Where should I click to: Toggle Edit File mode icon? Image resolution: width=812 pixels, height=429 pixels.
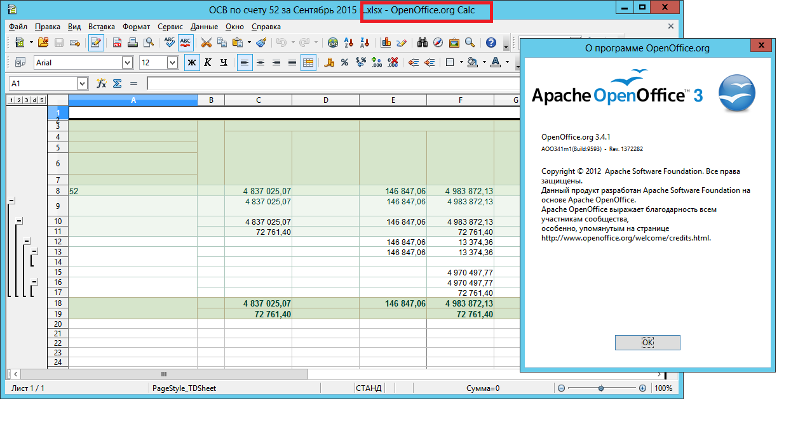coord(97,43)
